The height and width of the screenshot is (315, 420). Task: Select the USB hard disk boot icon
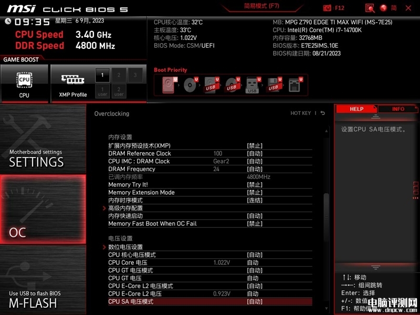212,85
